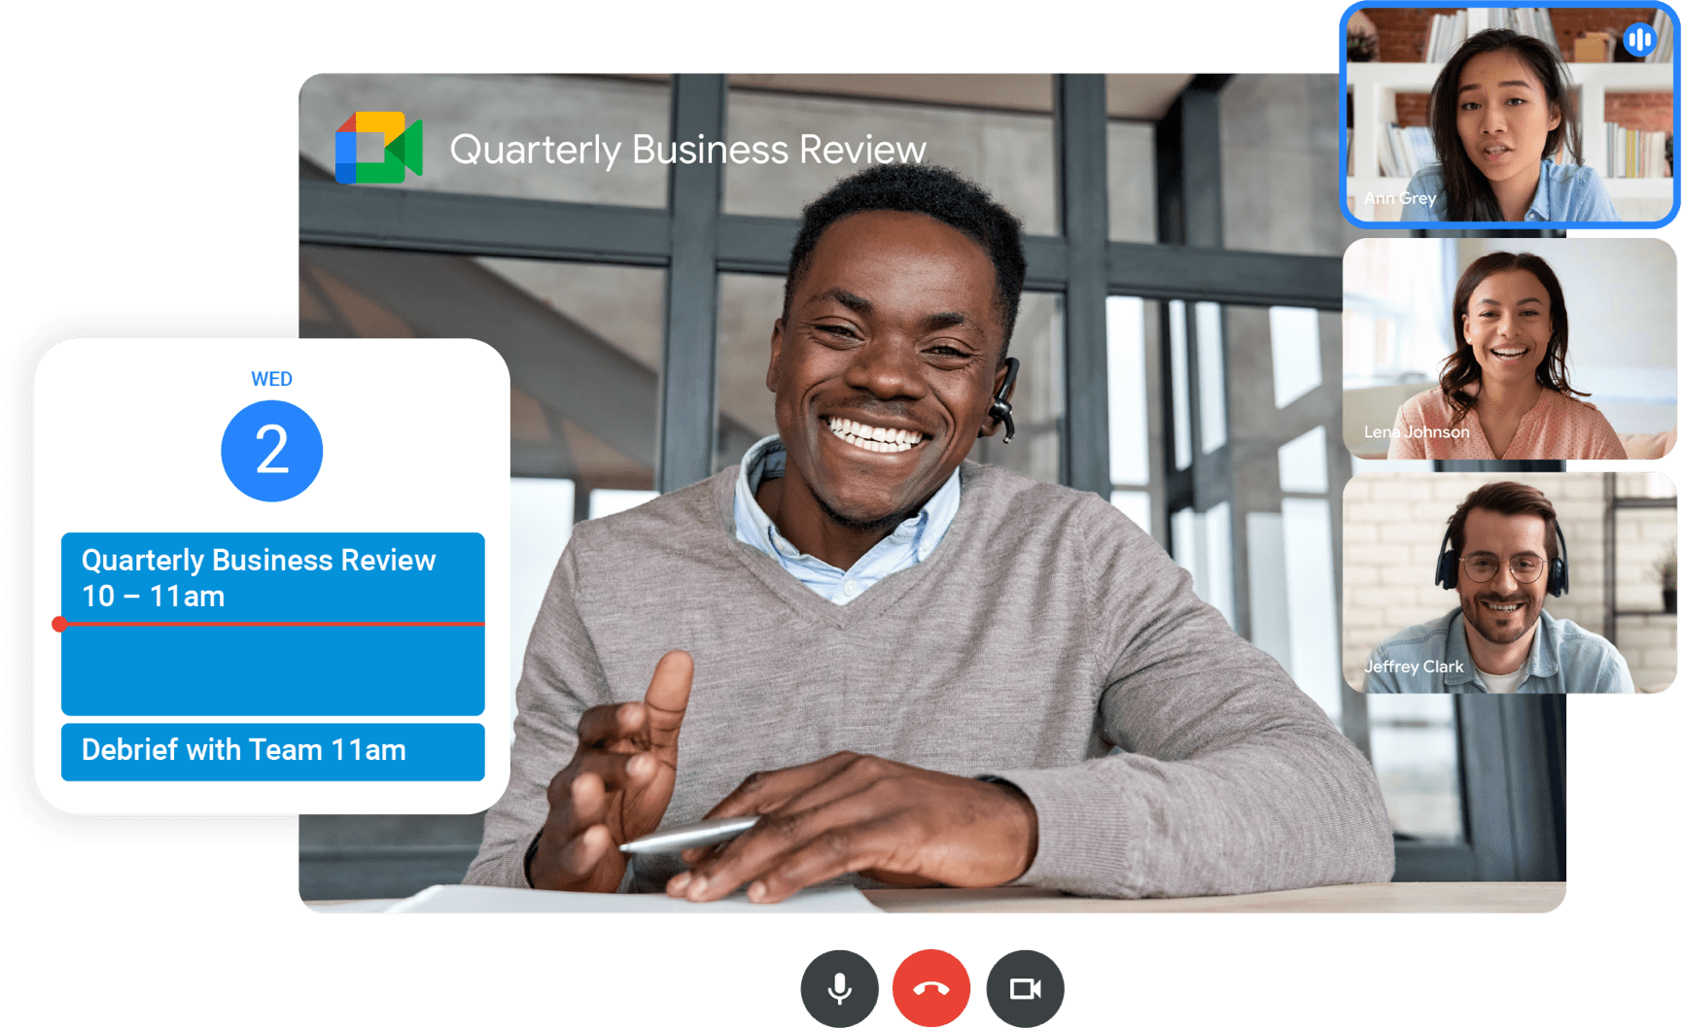Click the WED day label
1682x1028 pixels.
tap(271, 379)
